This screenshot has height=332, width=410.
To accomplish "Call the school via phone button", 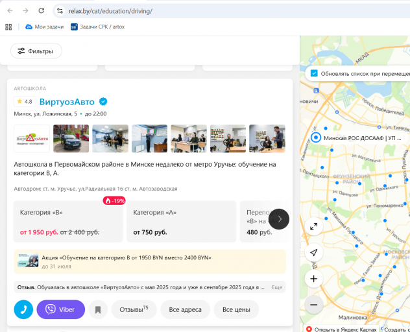I will (x=23, y=309).
